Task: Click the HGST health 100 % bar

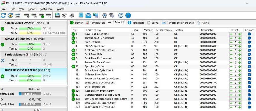Action: click(30, 76)
